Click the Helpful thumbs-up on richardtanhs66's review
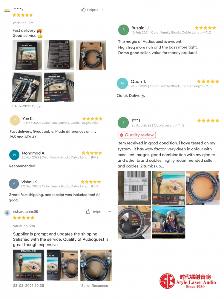 (x=94, y=212)
